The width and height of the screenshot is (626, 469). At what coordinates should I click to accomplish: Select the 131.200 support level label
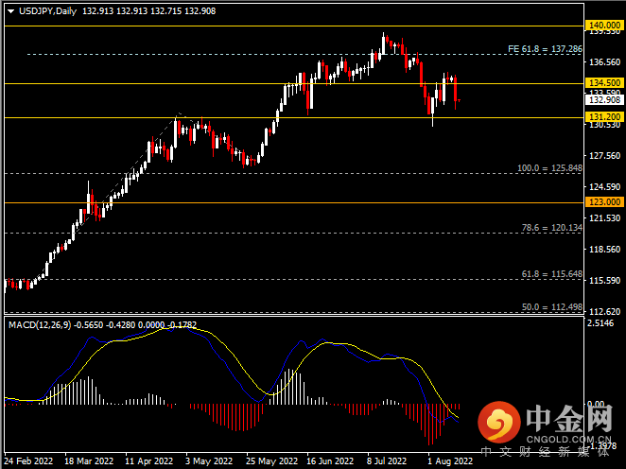pos(604,116)
